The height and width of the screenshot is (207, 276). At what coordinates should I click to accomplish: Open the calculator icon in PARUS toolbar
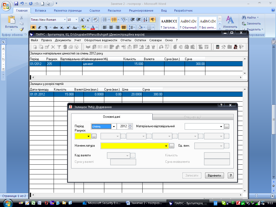[218, 47]
